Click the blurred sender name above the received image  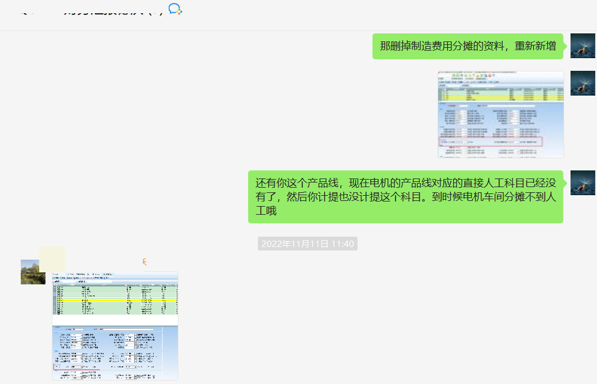tap(52, 258)
